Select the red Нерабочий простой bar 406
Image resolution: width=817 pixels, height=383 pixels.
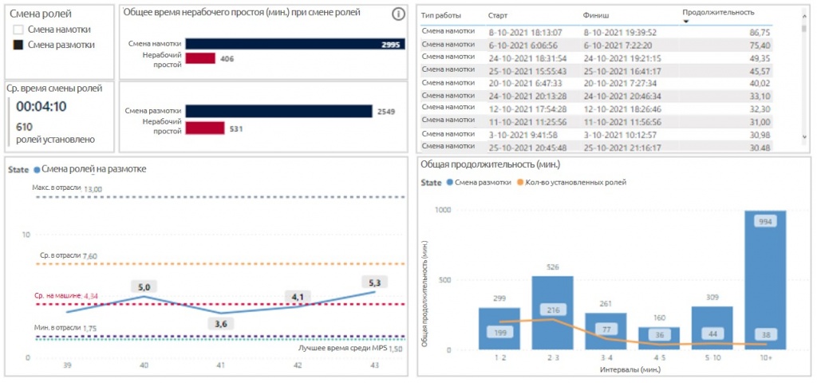click(x=200, y=58)
